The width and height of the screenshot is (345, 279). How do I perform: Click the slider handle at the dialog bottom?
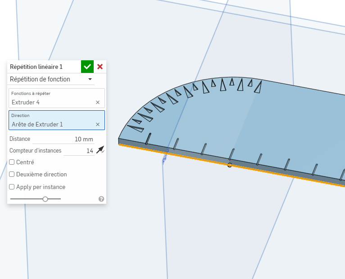45,199
